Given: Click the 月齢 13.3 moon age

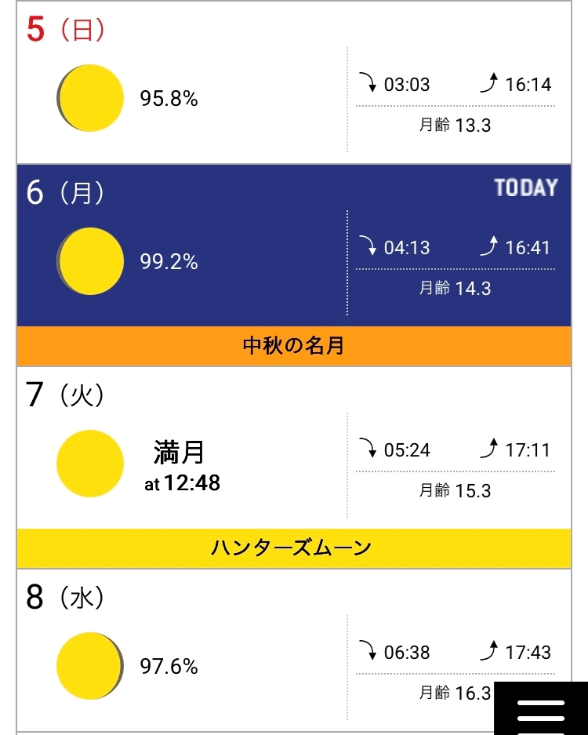Looking at the screenshot, I should click(x=455, y=125).
